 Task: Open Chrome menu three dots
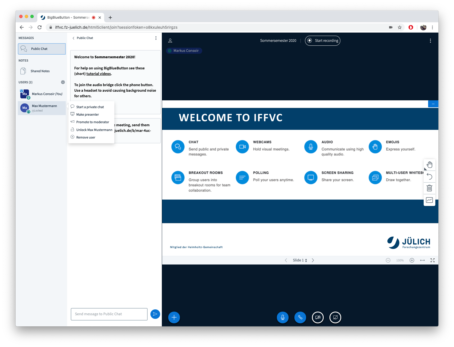tap(432, 27)
